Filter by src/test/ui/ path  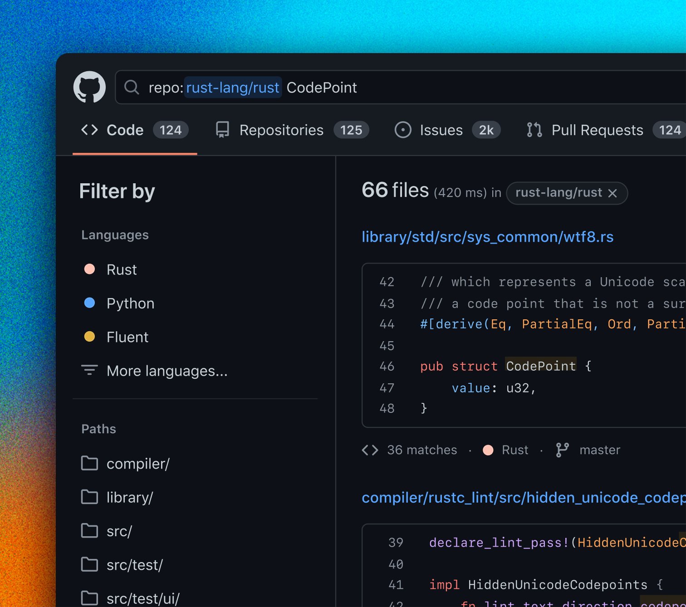click(x=143, y=598)
